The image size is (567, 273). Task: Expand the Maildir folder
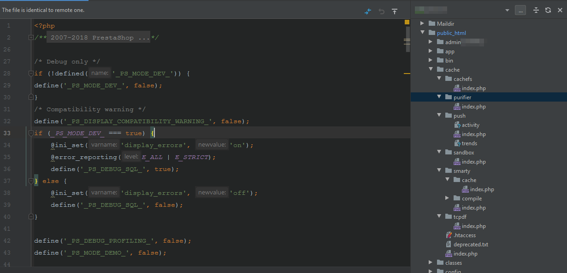click(x=422, y=24)
